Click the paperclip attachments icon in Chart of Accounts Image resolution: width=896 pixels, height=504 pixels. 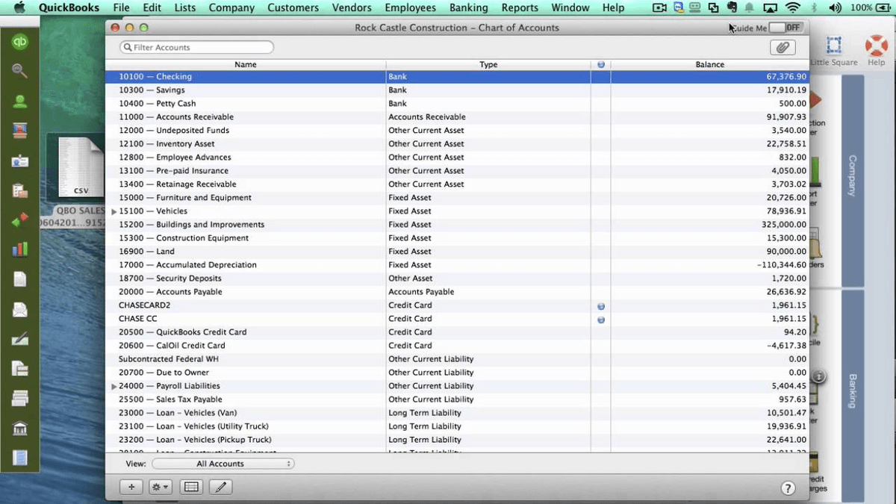pyautogui.click(x=783, y=47)
